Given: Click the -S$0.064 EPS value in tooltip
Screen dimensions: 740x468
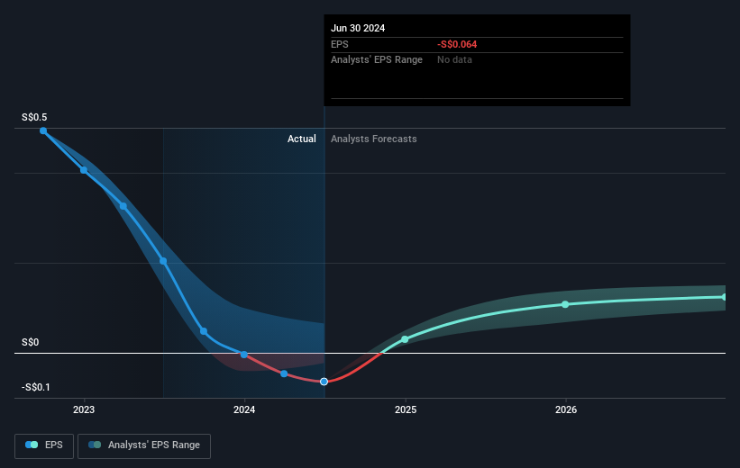Looking at the screenshot, I should click(x=457, y=44).
